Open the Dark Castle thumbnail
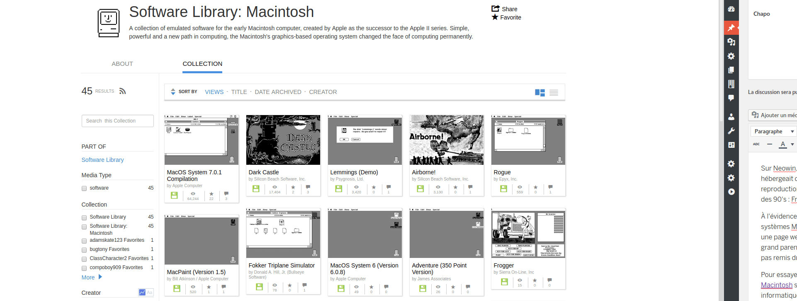Viewport: 797px width, 301px height. (283, 140)
